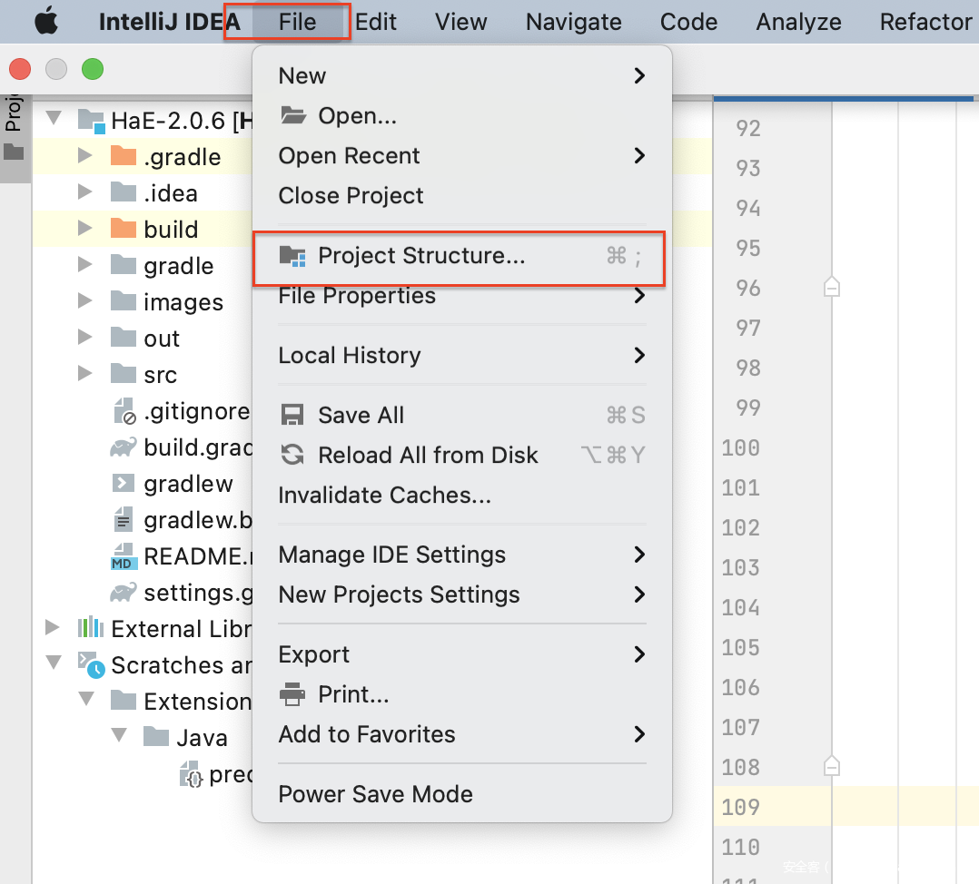Click the Project Structure folder icon
Image resolution: width=979 pixels, height=884 pixels.
click(292, 256)
